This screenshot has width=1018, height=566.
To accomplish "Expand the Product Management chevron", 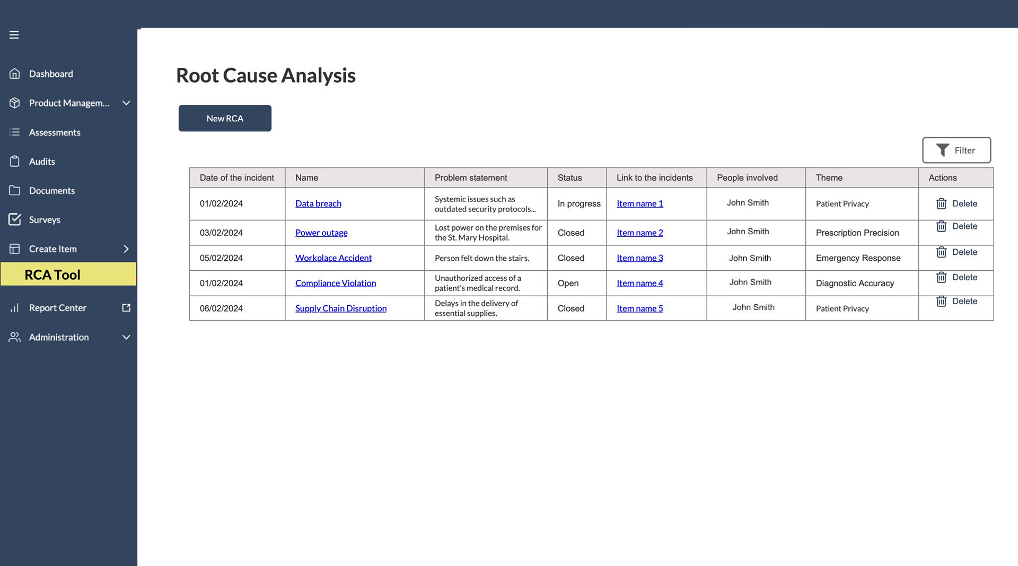I will 126,103.
